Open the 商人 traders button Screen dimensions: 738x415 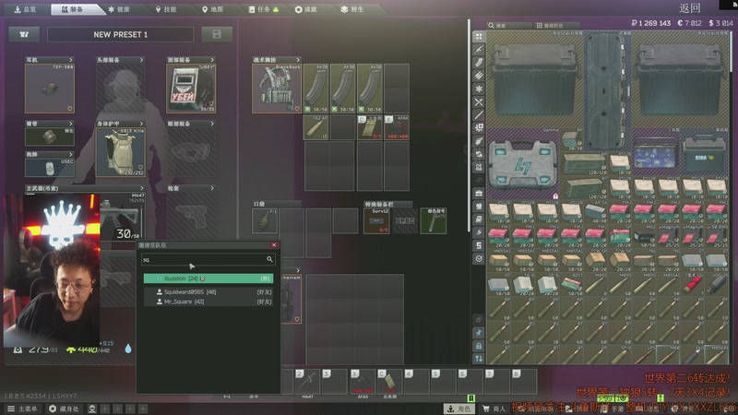click(x=494, y=409)
